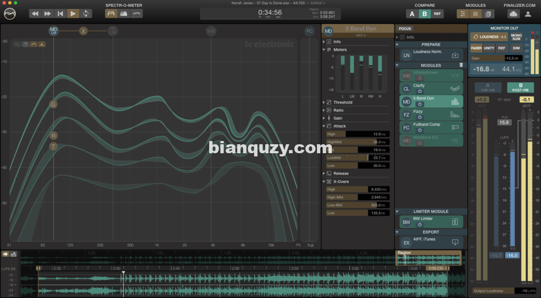The height and width of the screenshot is (298, 541).
Task: Click the Clarify module icon on the right
Action: 455,89
